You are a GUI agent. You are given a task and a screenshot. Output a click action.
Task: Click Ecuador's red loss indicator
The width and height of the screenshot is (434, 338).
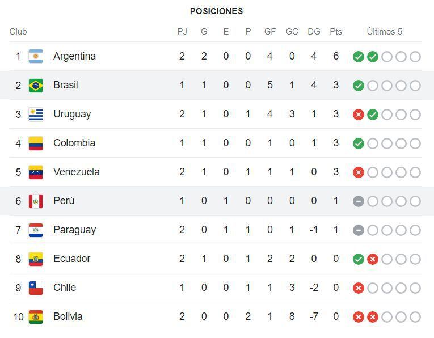(x=373, y=259)
